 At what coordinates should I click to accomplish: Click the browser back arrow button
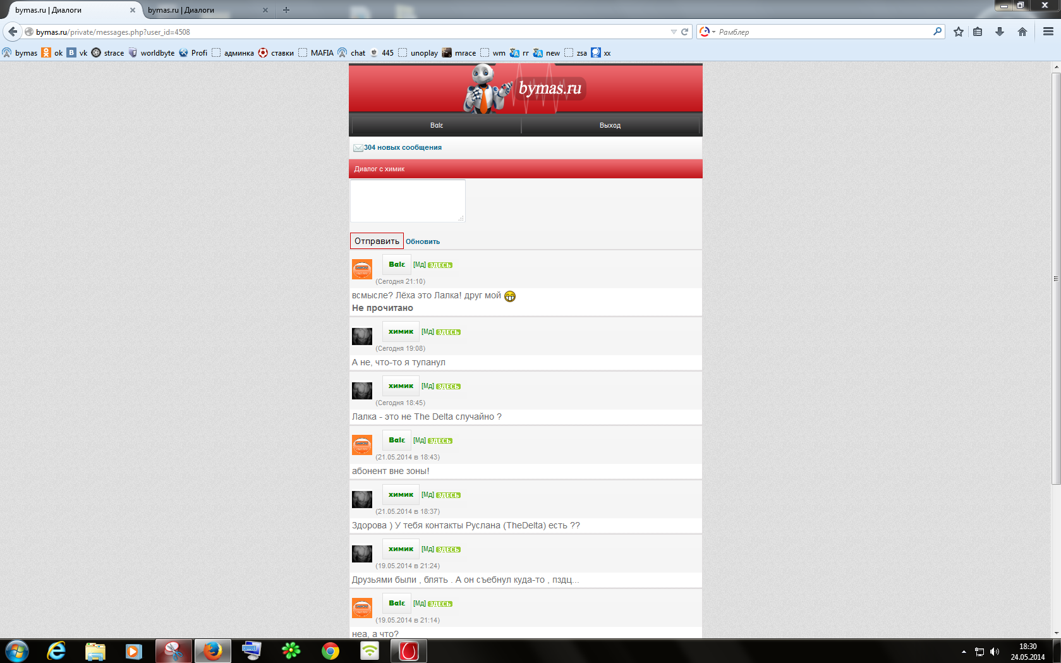click(x=13, y=32)
